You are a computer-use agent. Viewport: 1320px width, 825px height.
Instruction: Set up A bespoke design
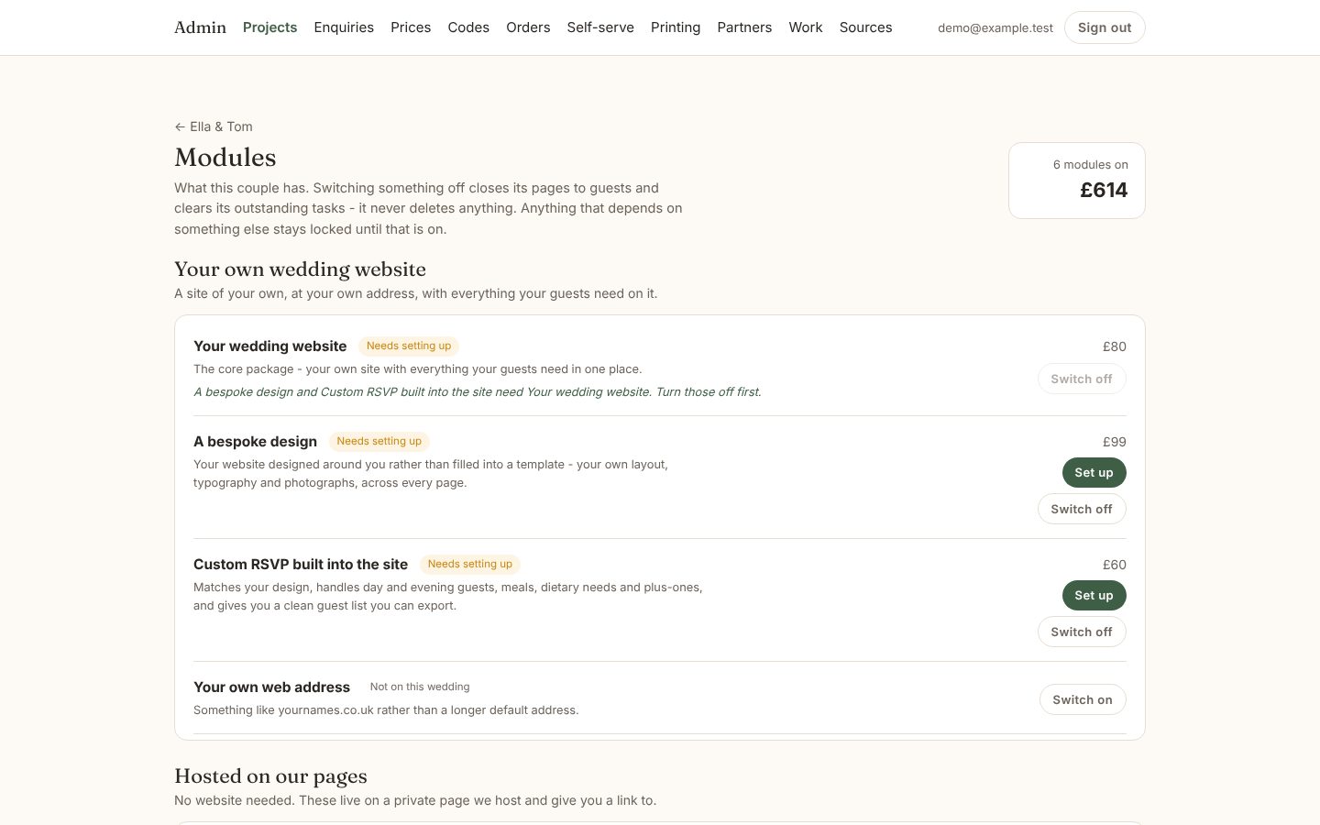point(1094,472)
